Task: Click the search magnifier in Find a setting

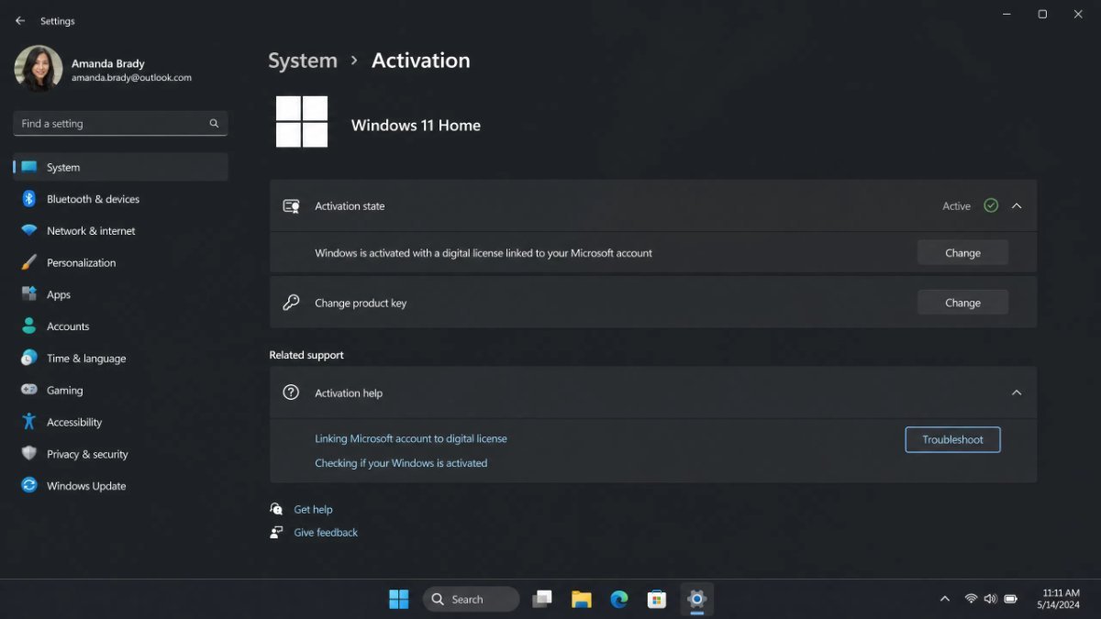Action: (x=214, y=123)
